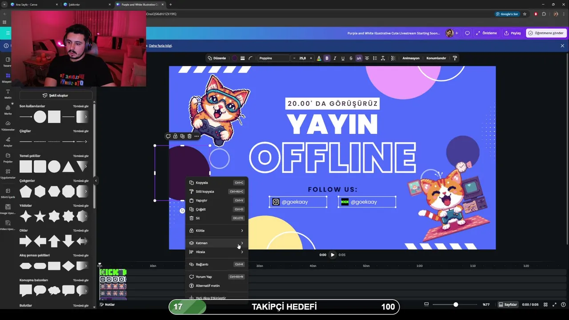
Task: Adjust the zoom slider handle
Action: pyautogui.click(x=456, y=304)
